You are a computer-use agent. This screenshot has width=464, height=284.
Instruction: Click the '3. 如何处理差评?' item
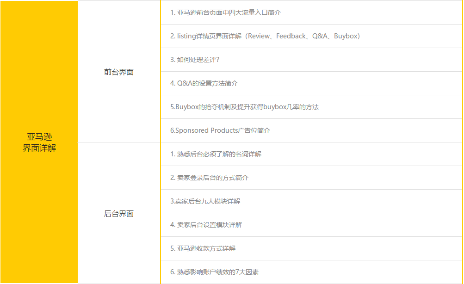tap(311, 60)
